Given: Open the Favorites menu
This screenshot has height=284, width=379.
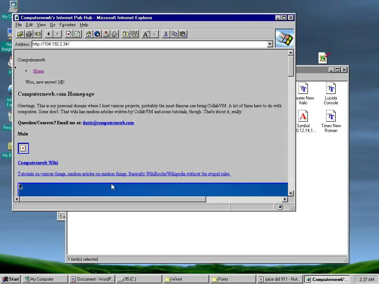Looking at the screenshot, I should click(x=67, y=25).
